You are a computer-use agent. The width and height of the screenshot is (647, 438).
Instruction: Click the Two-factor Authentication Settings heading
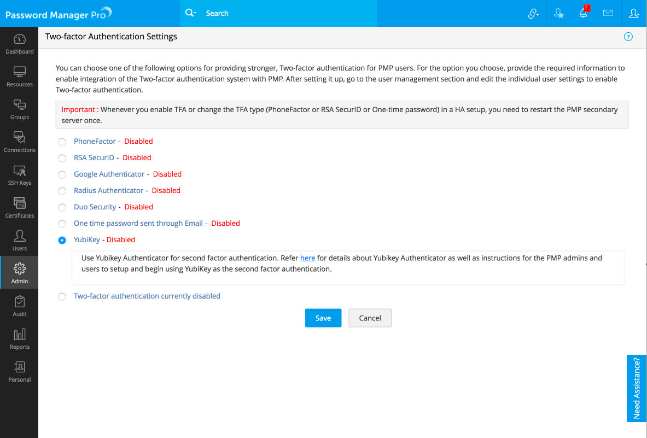pyautogui.click(x=111, y=37)
